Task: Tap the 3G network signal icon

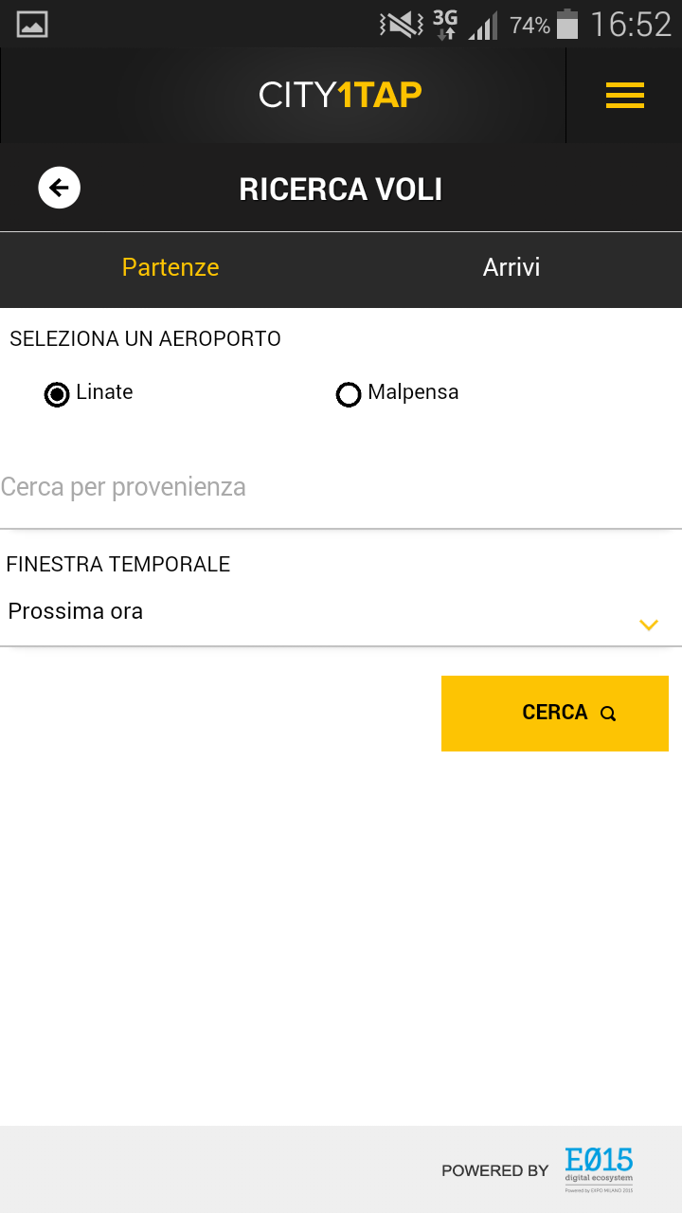Action: (x=445, y=25)
